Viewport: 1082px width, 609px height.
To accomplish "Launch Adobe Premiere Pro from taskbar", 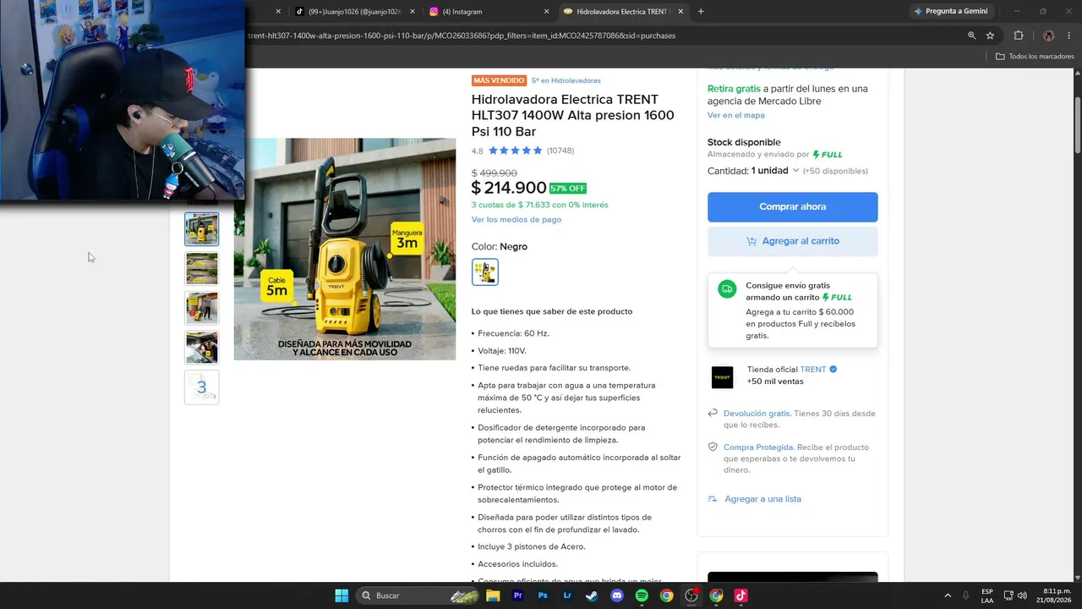I will (x=518, y=595).
